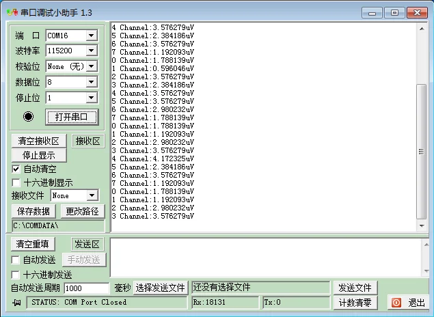Viewport: 434px width, 317px height.
Task: Click the pin icon beside the status field
Action: [16, 303]
